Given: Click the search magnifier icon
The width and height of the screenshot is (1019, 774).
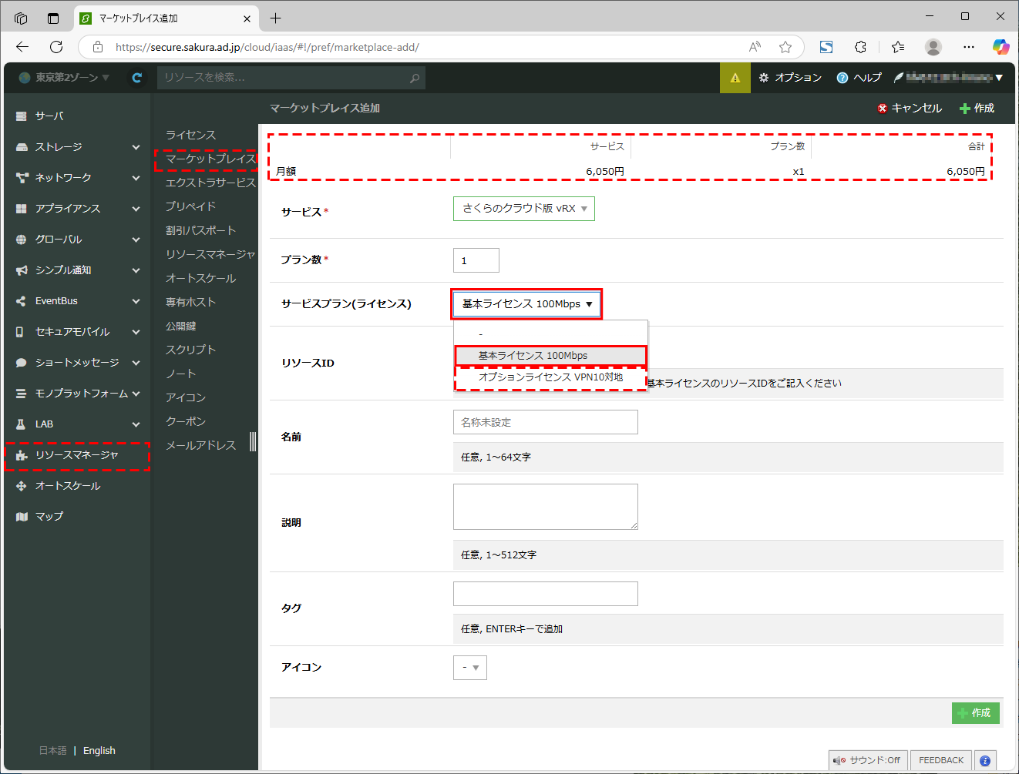Looking at the screenshot, I should point(415,78).
